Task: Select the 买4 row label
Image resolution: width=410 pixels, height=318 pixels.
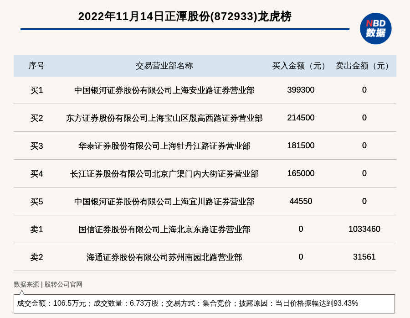Action: [x=36, y=174]
